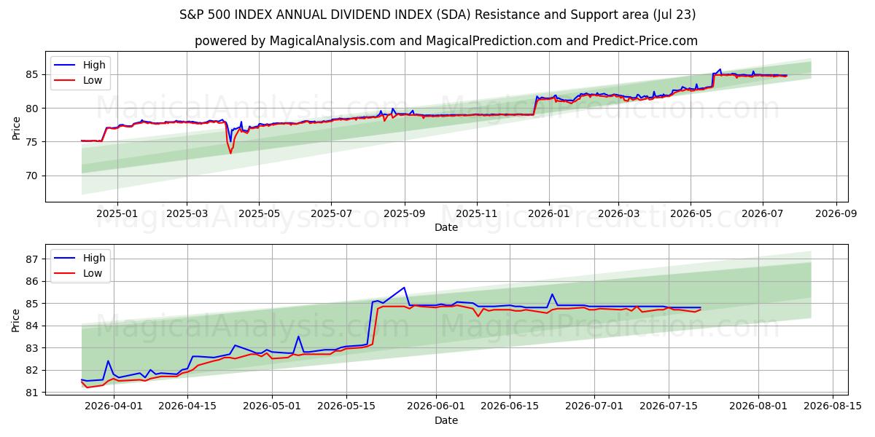The height and width of the screenshot is (437, 875).
Task: Click the '2026-06-15' x-axis label
Action: click(x=509, y=407)
